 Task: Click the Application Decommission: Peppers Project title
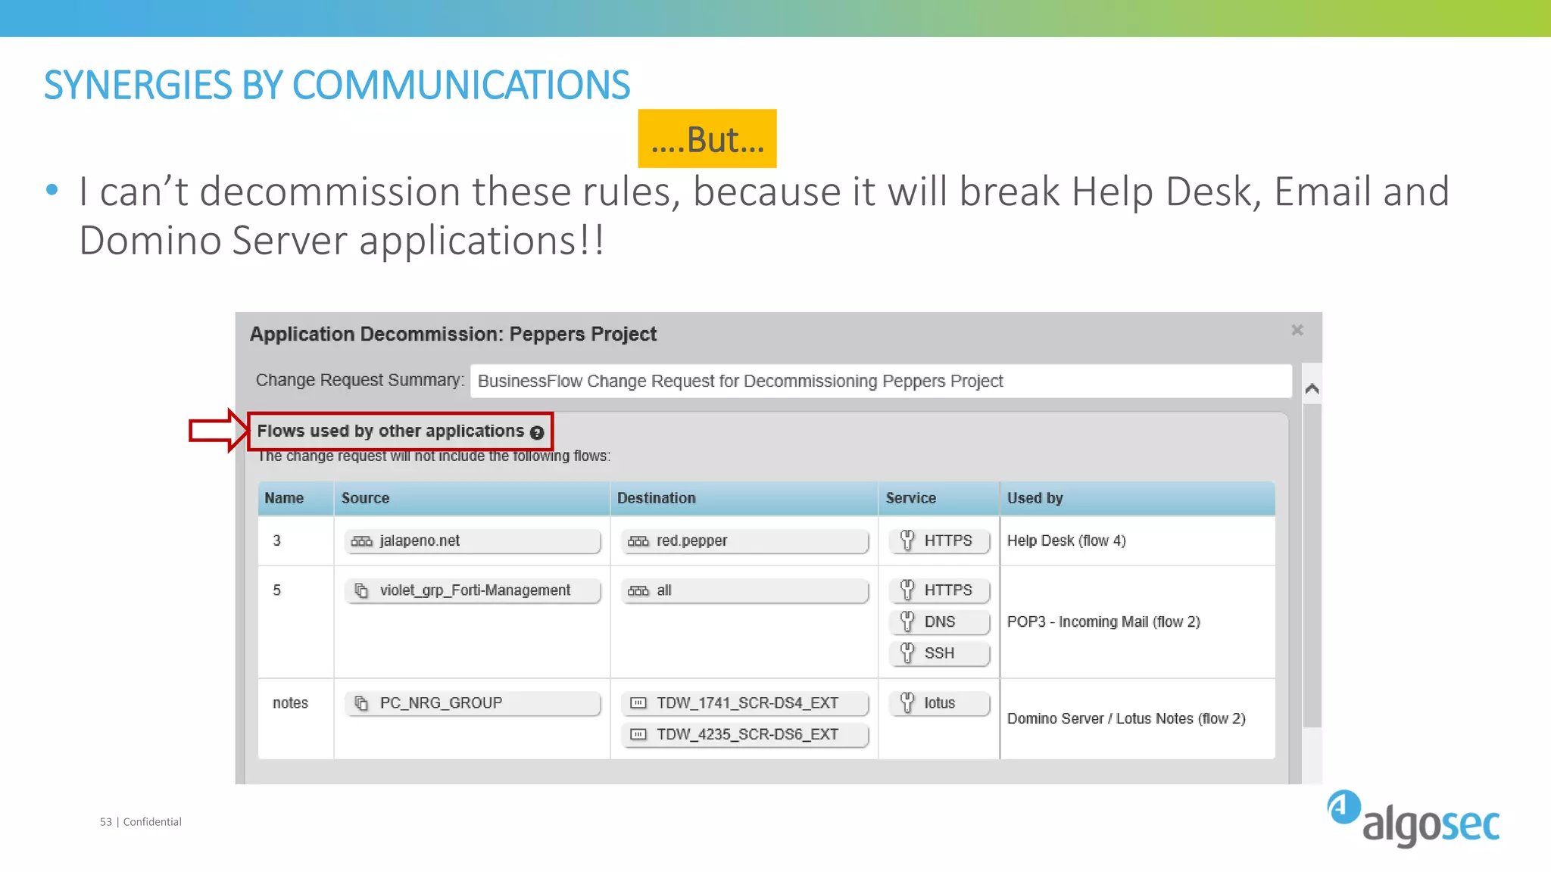pos(453,334)
